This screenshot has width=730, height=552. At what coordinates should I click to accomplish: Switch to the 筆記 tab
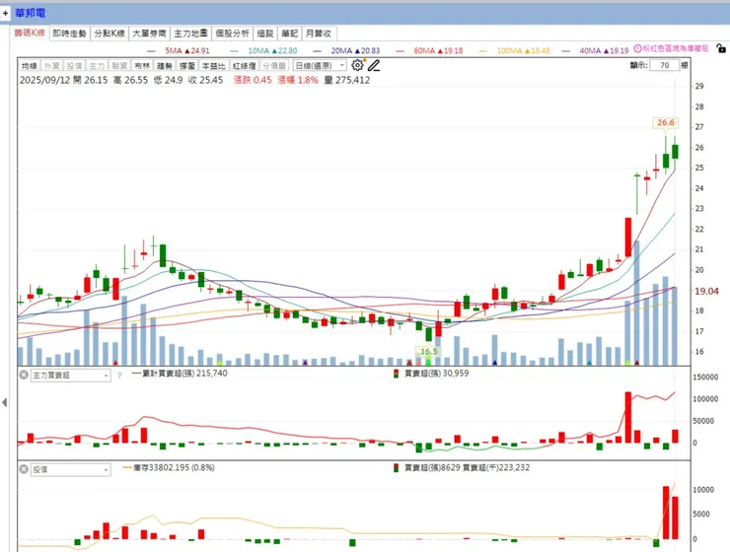tap(290, 34)
